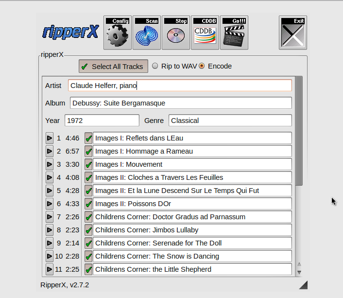Click status text RipperX, v2.7.2
Viewport: 343px width, 298px height.
coord(65,285)
